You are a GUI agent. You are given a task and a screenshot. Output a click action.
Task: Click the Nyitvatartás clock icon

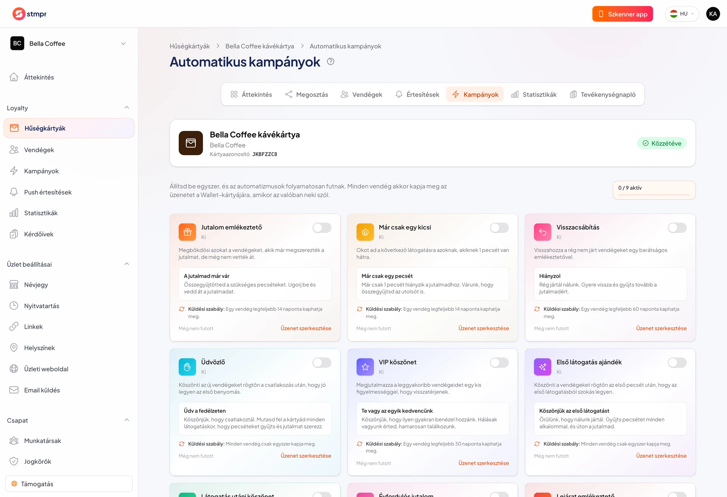(14, 306)
